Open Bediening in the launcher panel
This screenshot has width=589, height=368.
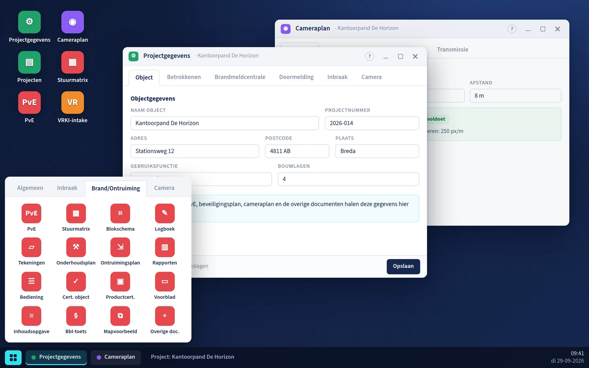32,286
